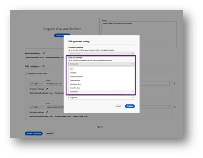Image resolution: width=203 pixels, height=158 pixels.
Task: Choose Every business day reminder option
Action: click(76, 76)
